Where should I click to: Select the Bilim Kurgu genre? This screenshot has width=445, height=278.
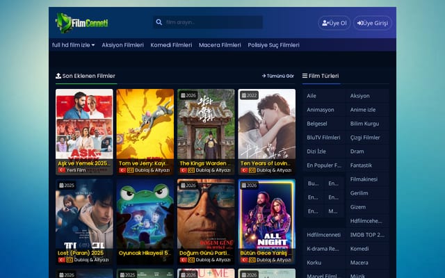click(367, 124)
